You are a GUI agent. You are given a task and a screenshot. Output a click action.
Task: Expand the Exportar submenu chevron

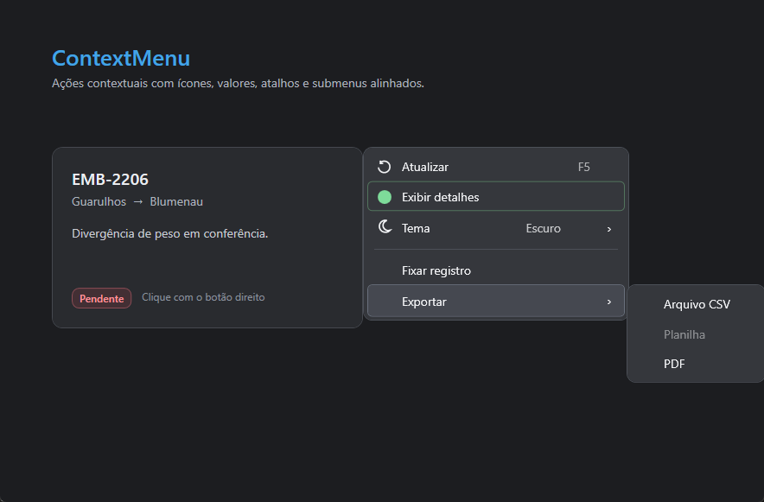pos(609,302)
